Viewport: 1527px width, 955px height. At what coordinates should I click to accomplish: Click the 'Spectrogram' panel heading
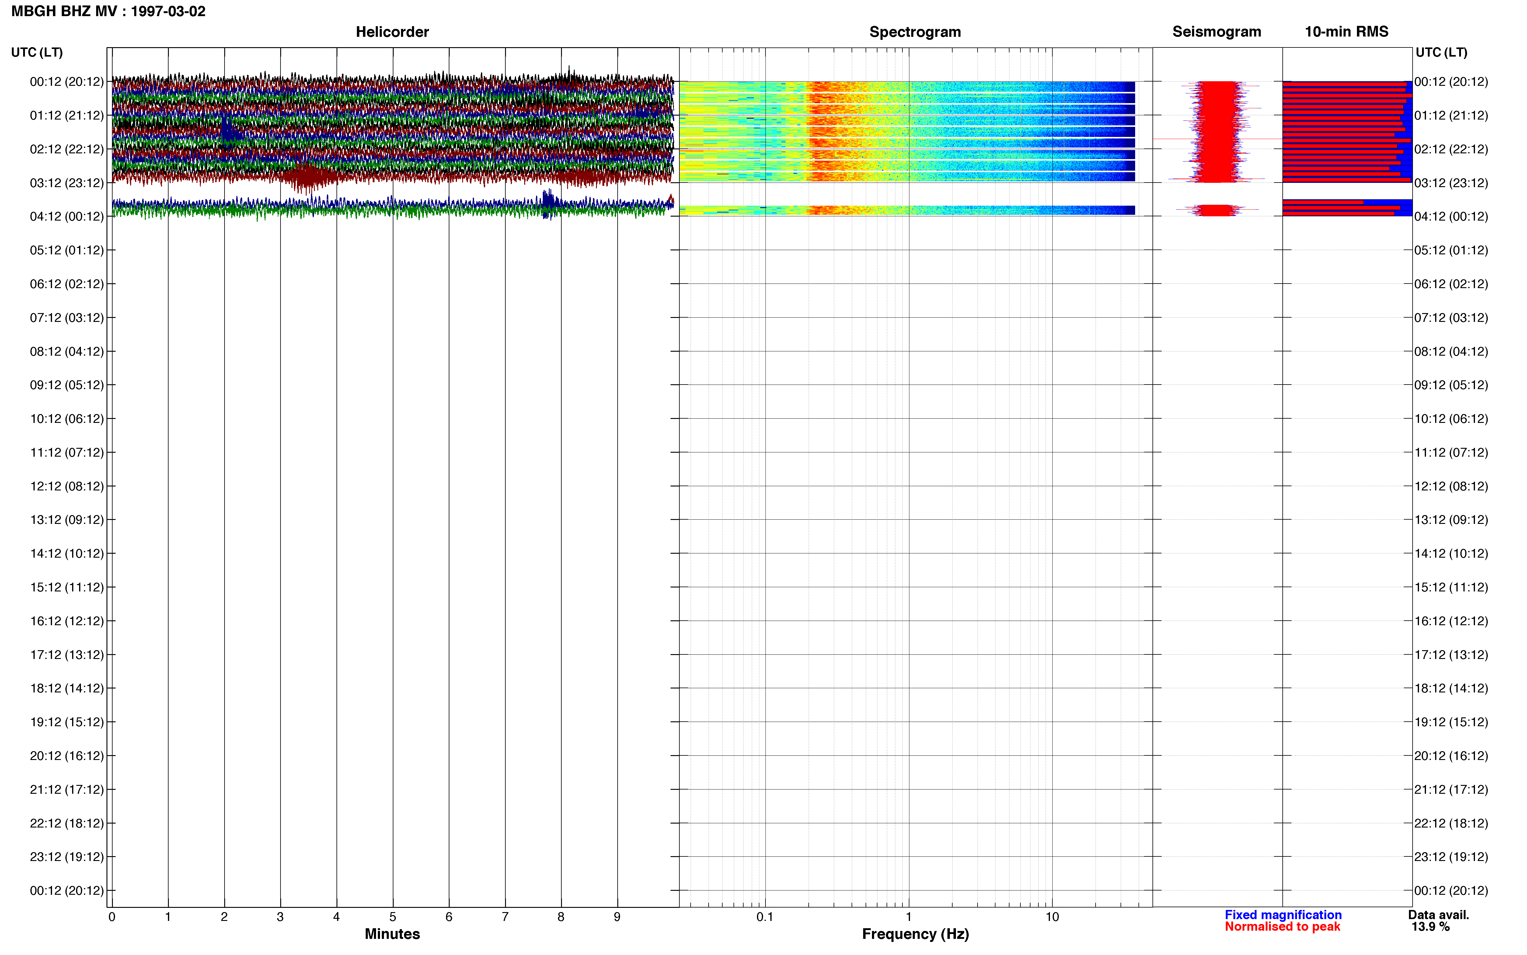(x=915, y=32)
